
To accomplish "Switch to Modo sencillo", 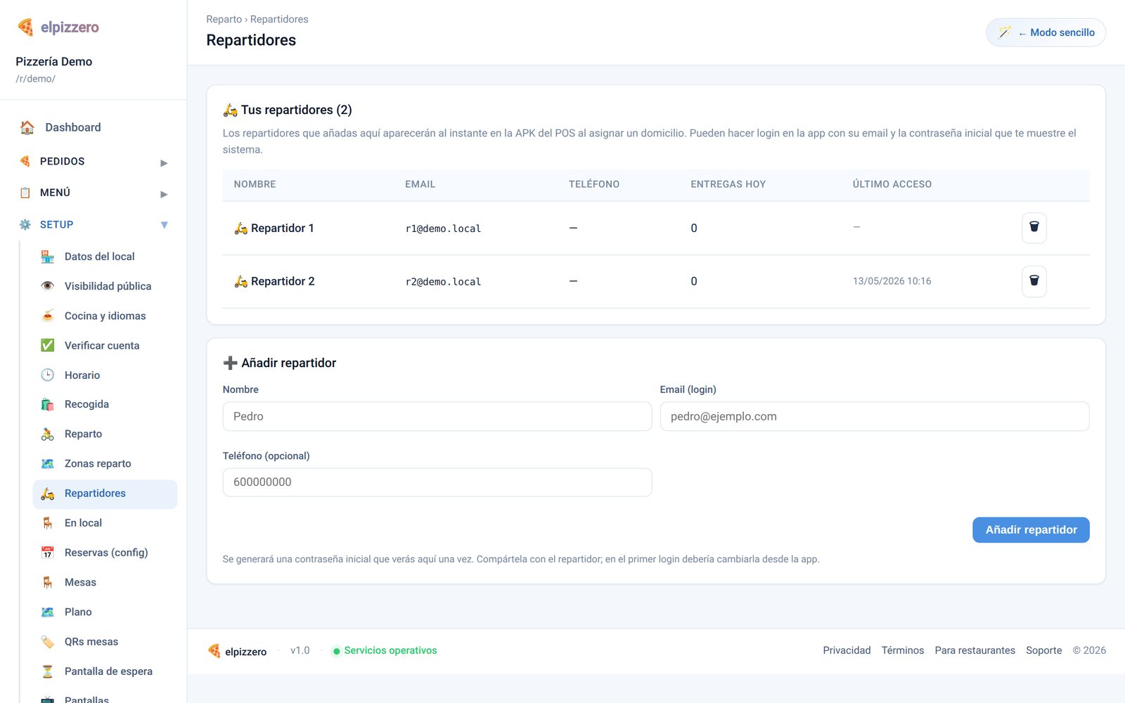I will (1046, 32).
